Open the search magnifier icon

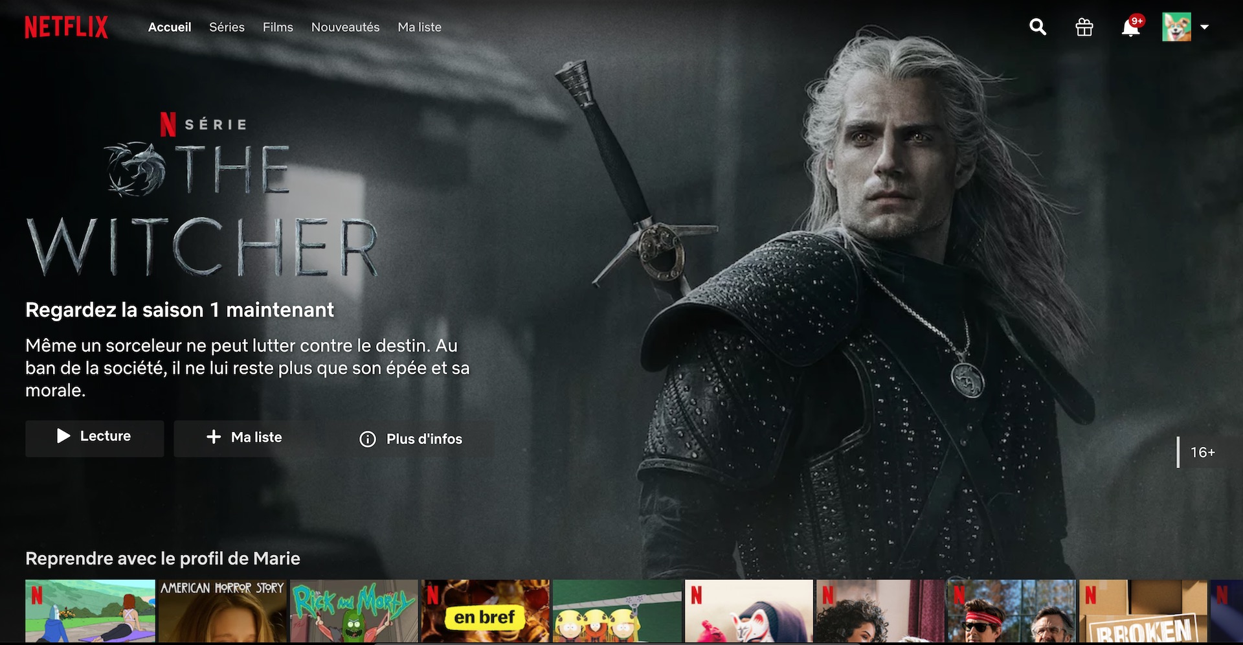click(1038, 27)
